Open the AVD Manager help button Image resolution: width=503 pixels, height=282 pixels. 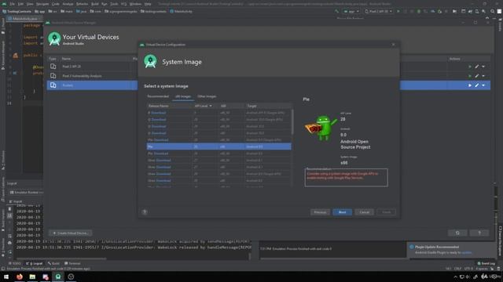pos(479,233)
